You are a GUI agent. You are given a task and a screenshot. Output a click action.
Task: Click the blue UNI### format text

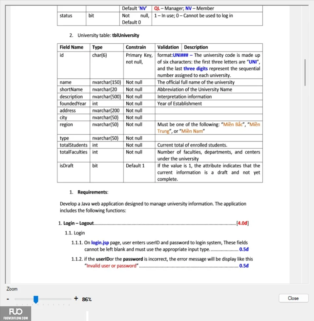tap(180, 55)
